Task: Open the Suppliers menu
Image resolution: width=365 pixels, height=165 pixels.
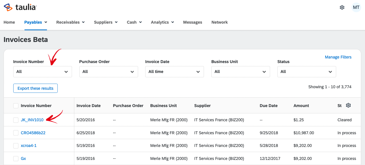Action: pos(106,22)
